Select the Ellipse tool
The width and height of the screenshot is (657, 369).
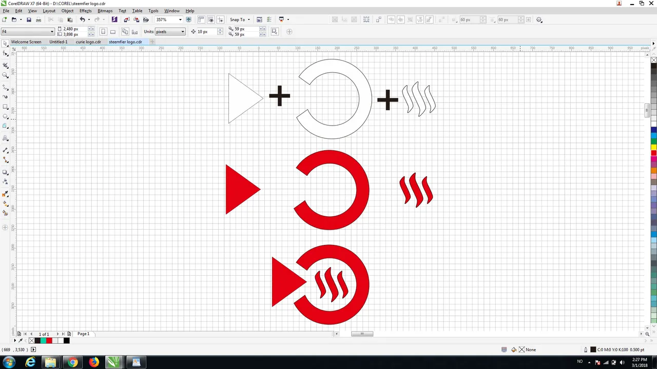5,117
